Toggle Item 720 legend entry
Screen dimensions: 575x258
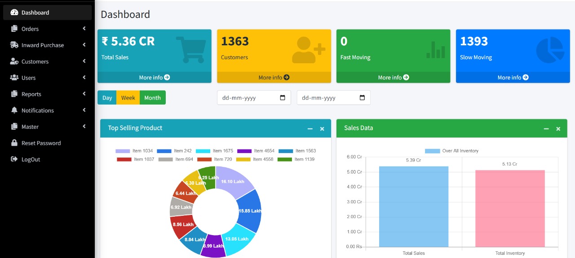click(214, 159)
